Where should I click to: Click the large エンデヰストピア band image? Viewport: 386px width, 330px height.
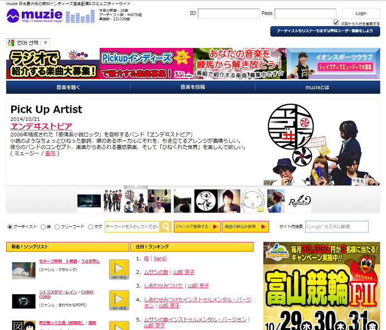tap(322, 144)
